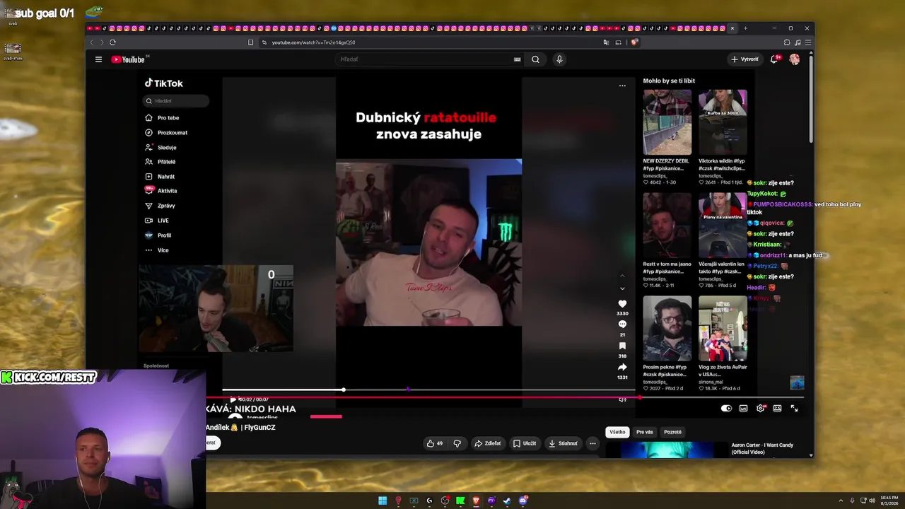Open the Windows Start menu
The height and width of the screenshot is (509, 905).
[x=383, y=501]
